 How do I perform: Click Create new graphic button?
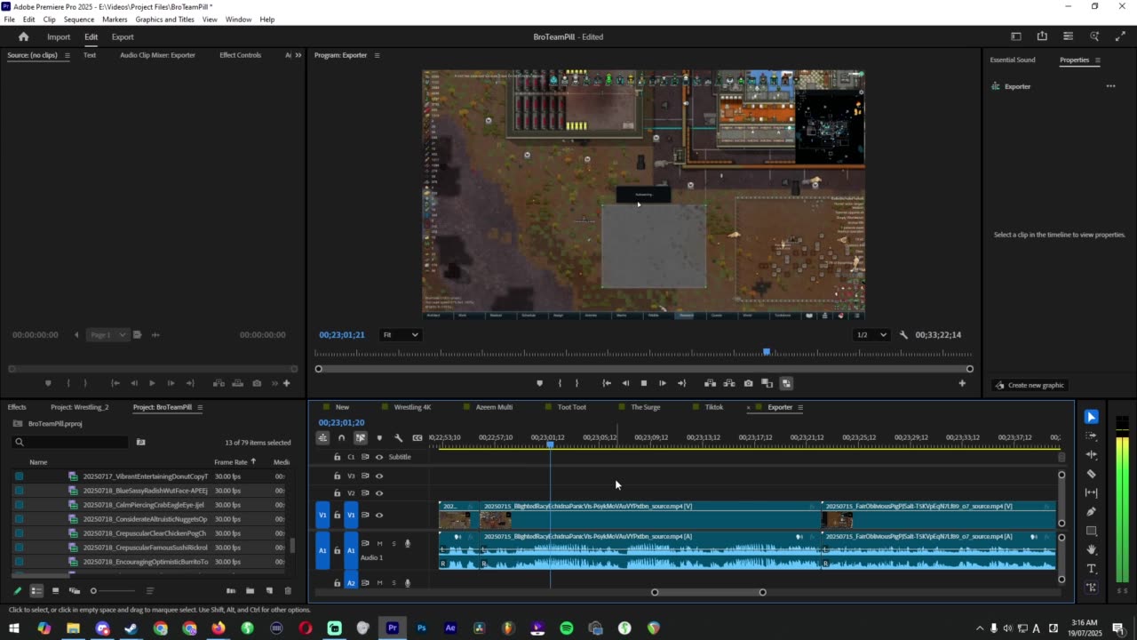[1030, 385]
